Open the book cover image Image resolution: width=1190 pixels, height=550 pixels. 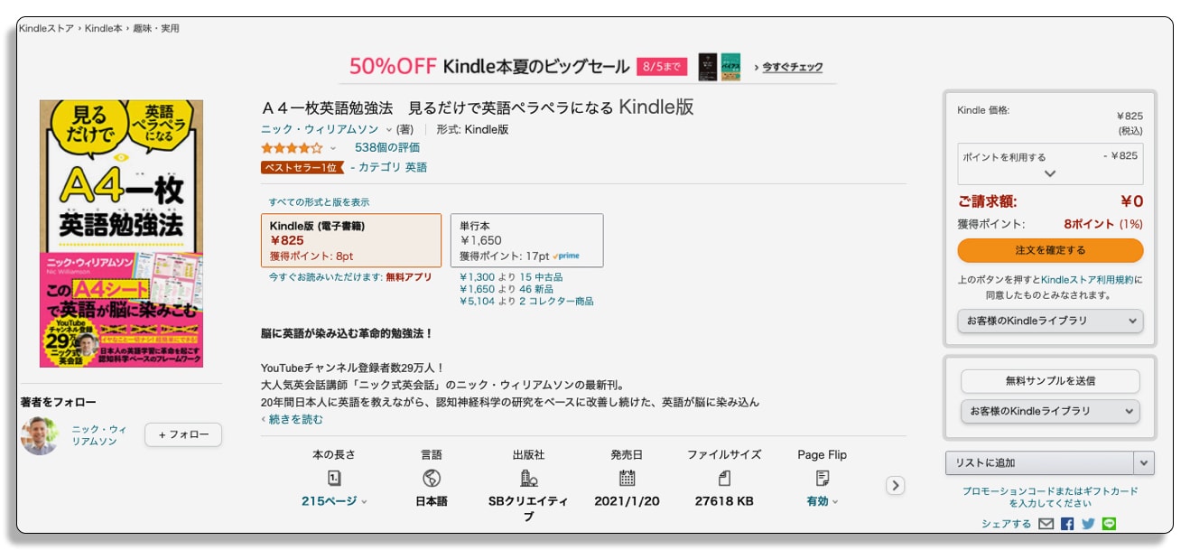pos(121,233)
